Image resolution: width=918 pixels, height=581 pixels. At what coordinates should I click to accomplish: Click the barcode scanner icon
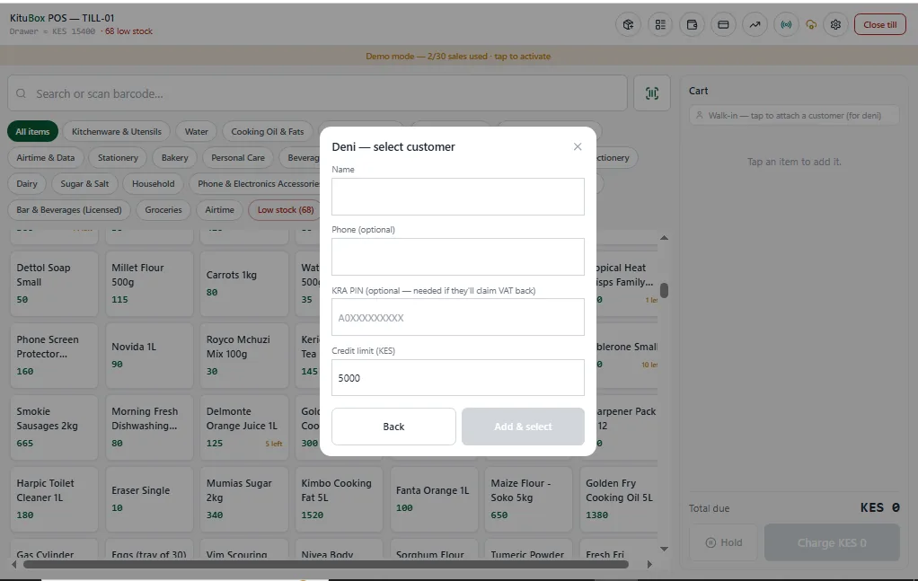[x=651, y=93]
